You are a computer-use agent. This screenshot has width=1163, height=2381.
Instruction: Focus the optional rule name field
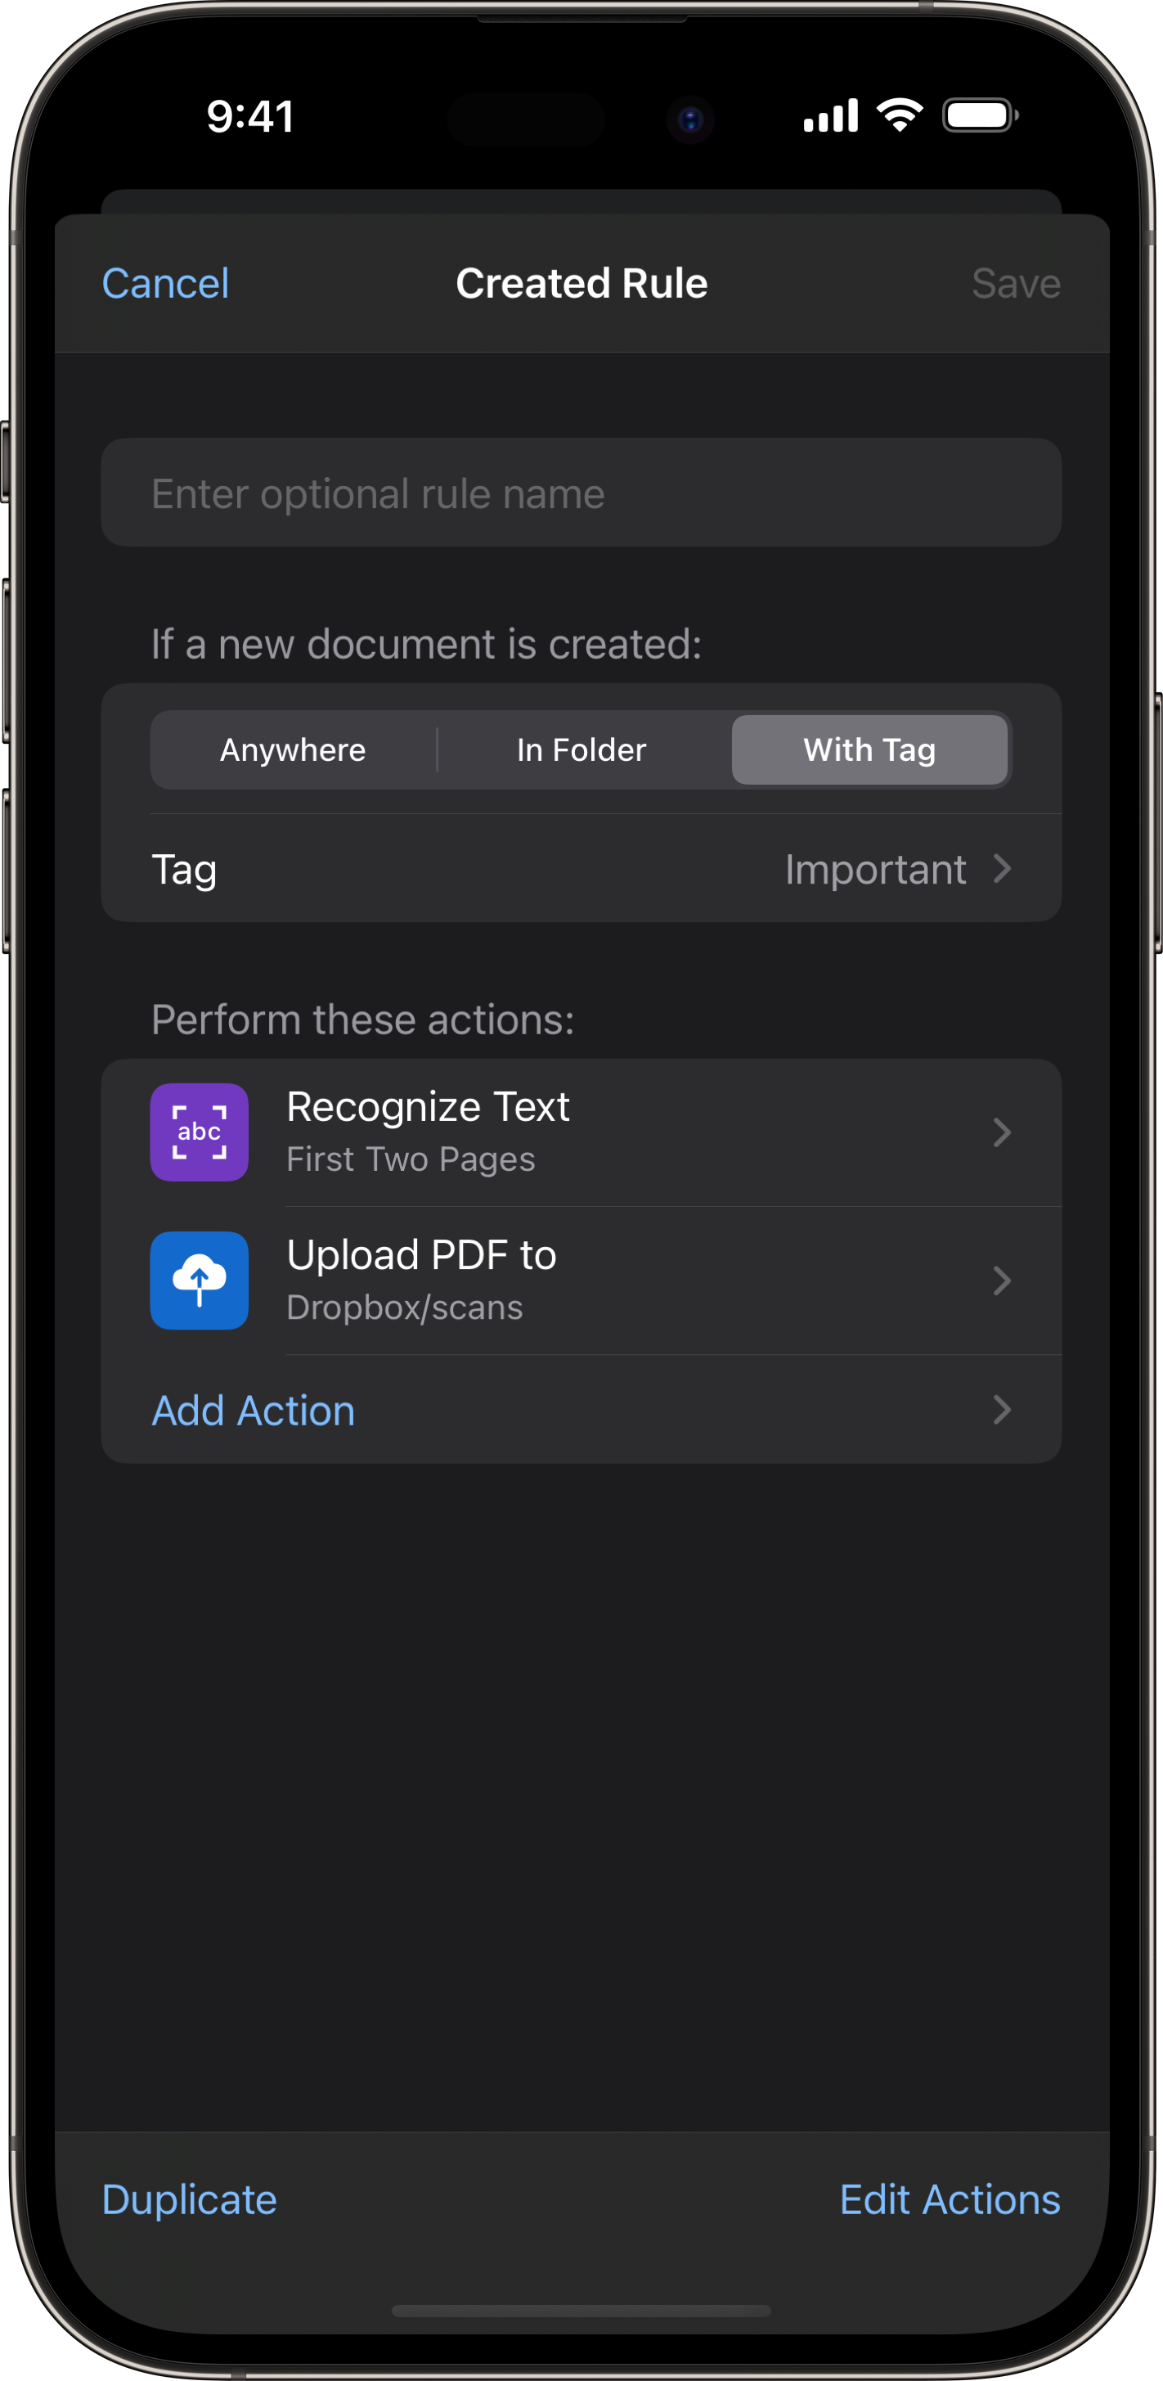coord(581,493)
